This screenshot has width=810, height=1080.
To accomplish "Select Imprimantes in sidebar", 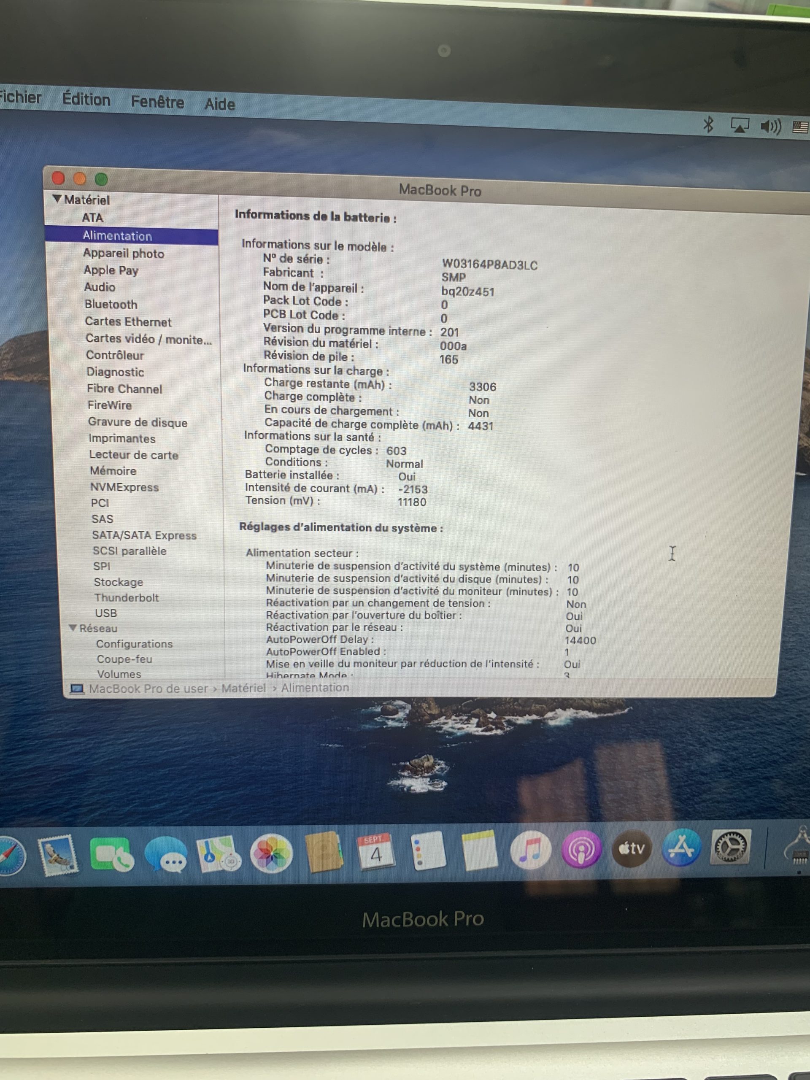I will (121, 438).
